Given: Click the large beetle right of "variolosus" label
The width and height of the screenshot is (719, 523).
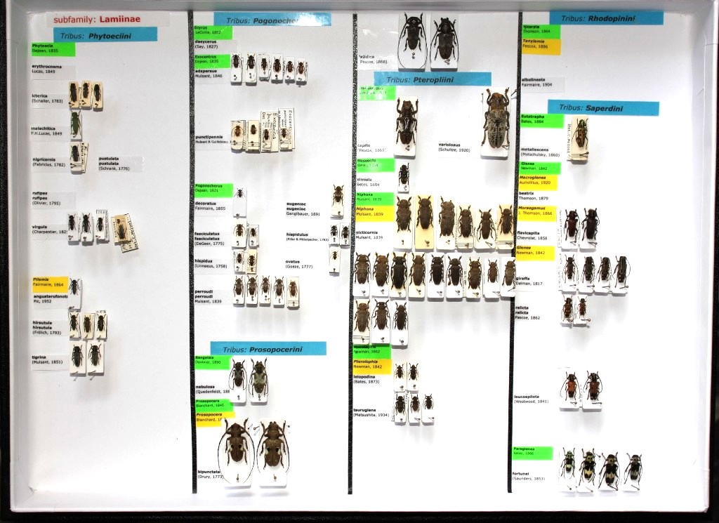Looking at the screenshot, I should (x=496, y=120).
